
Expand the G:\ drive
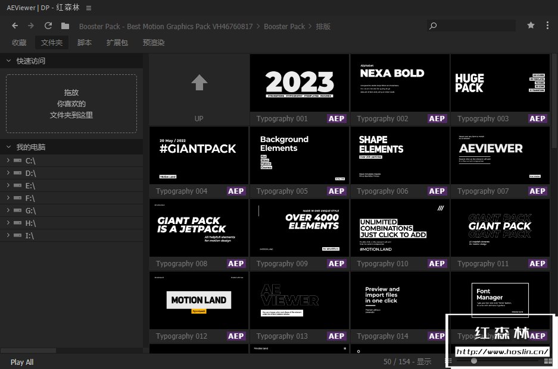click(8, 210)
